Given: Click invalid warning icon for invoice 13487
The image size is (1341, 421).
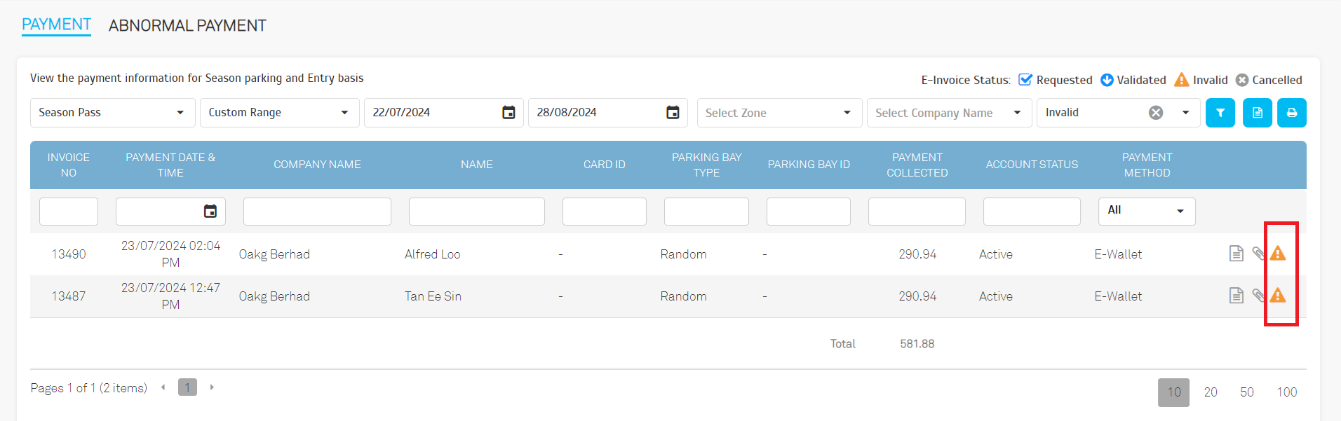Looking at the screenshot, I should (1278, 296).
